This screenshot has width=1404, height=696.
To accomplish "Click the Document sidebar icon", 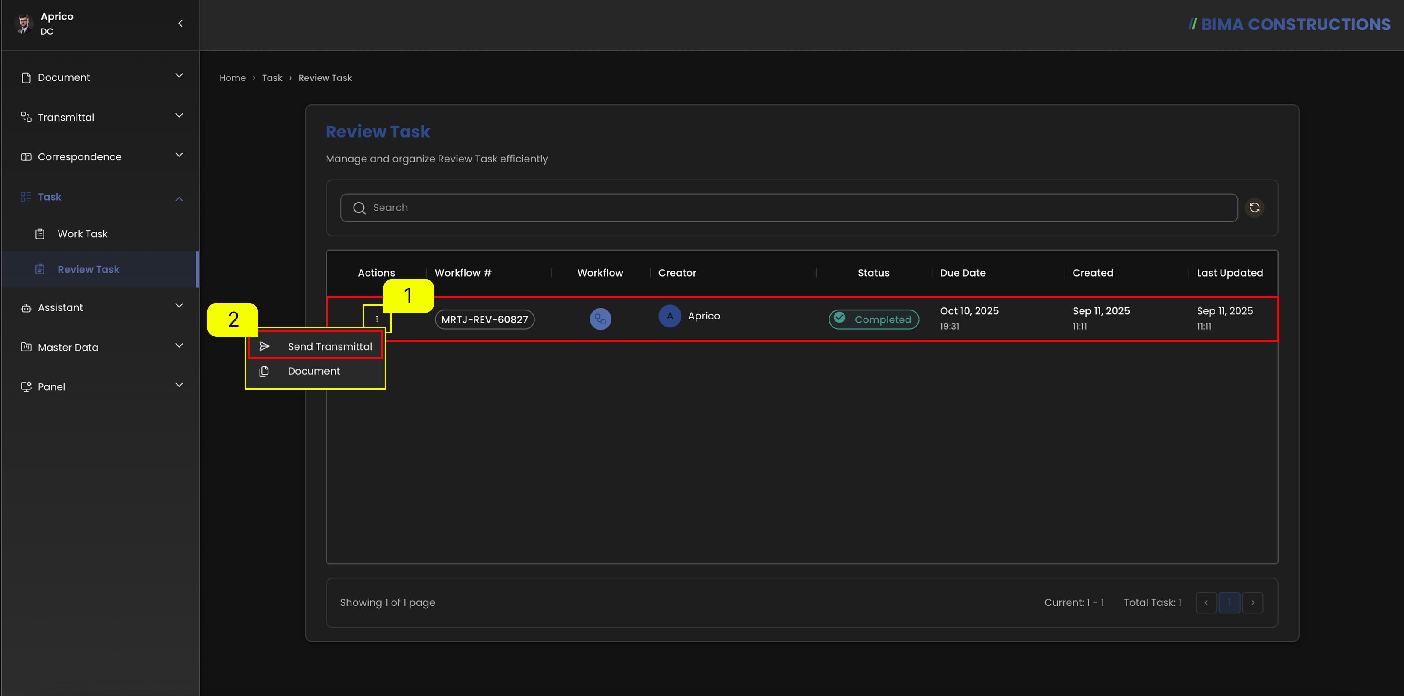I will click(x=26, y=77).
